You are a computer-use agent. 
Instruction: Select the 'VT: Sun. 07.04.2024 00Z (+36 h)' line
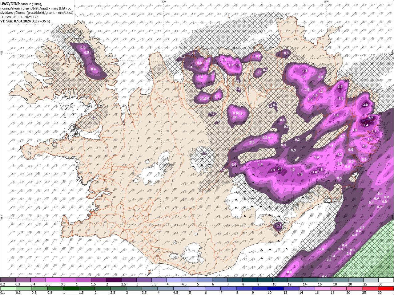click(25, 21)
